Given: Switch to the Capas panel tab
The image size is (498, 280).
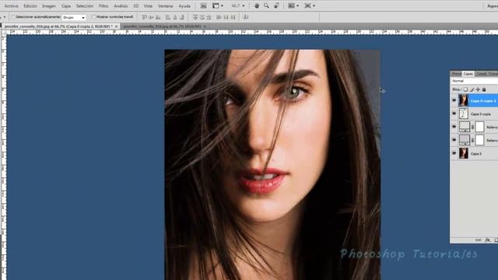Looking at the screenshot, I should coord(468,74).
